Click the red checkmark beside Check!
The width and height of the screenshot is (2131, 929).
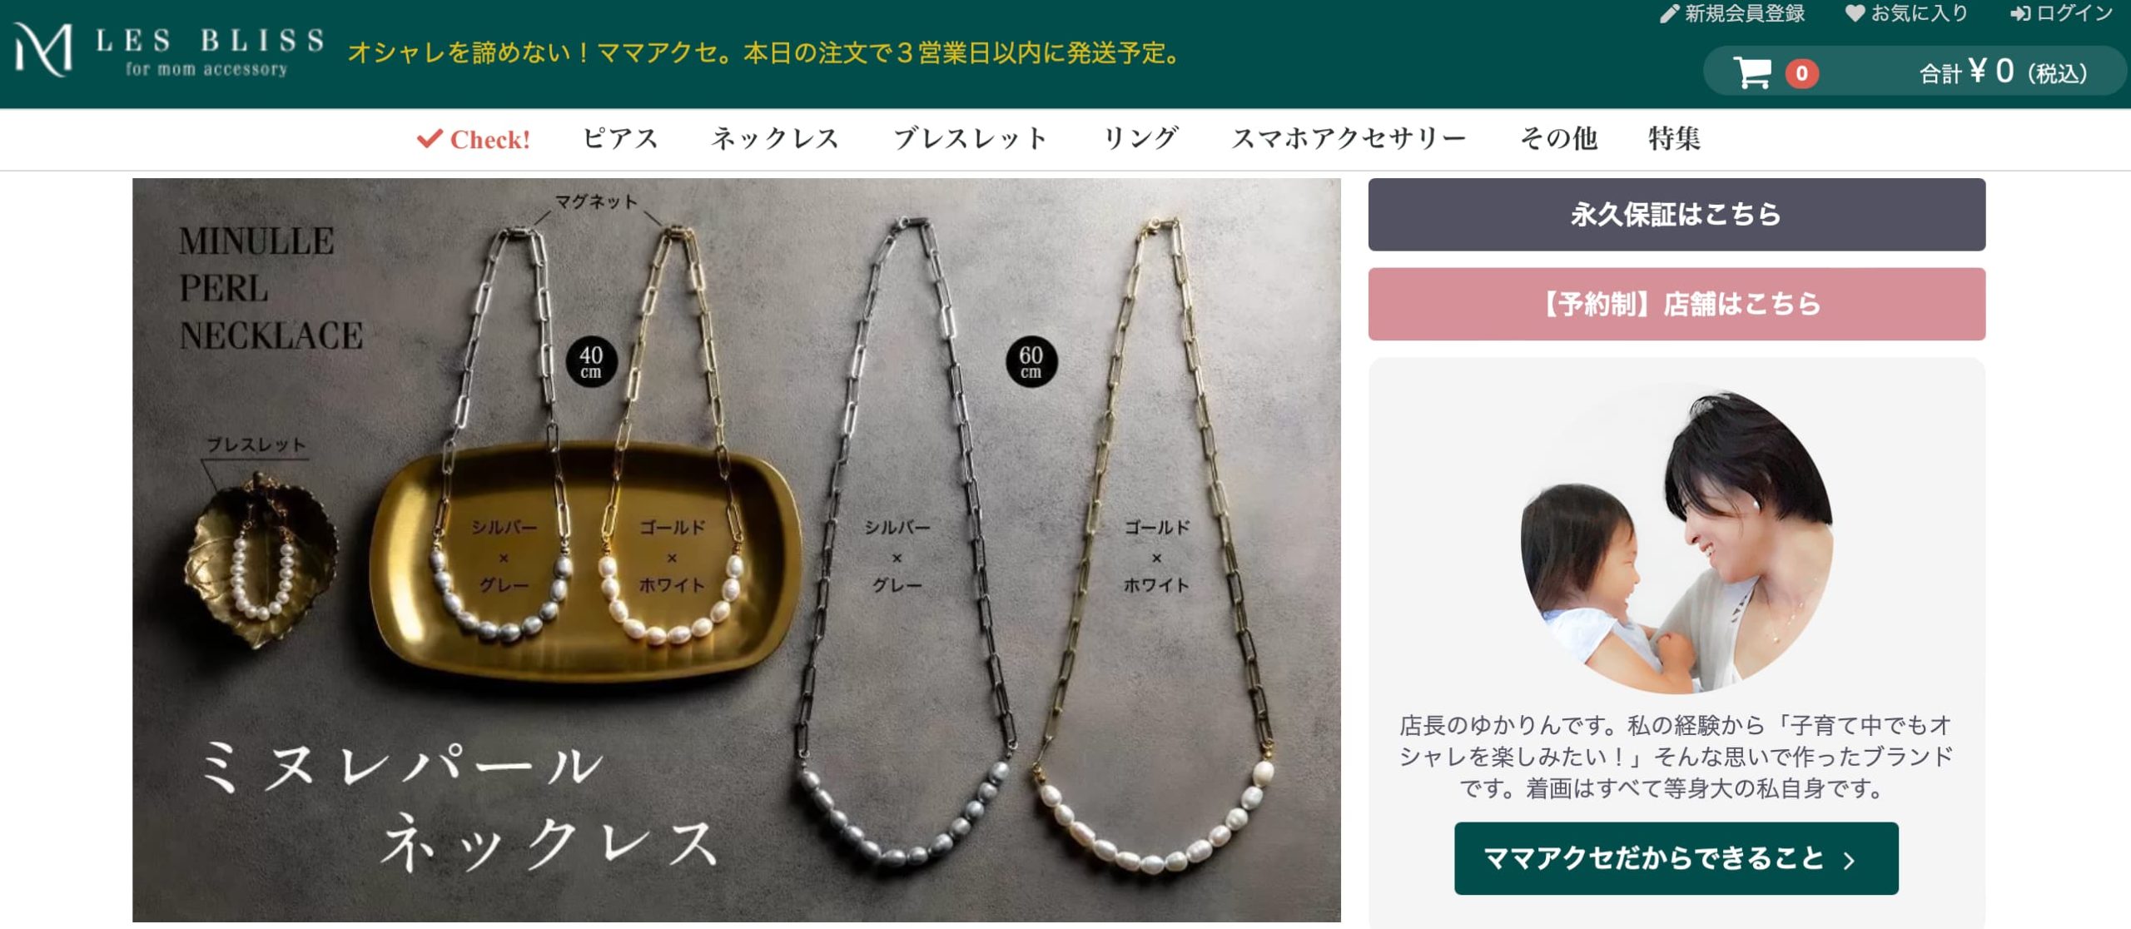pos(430,138)
